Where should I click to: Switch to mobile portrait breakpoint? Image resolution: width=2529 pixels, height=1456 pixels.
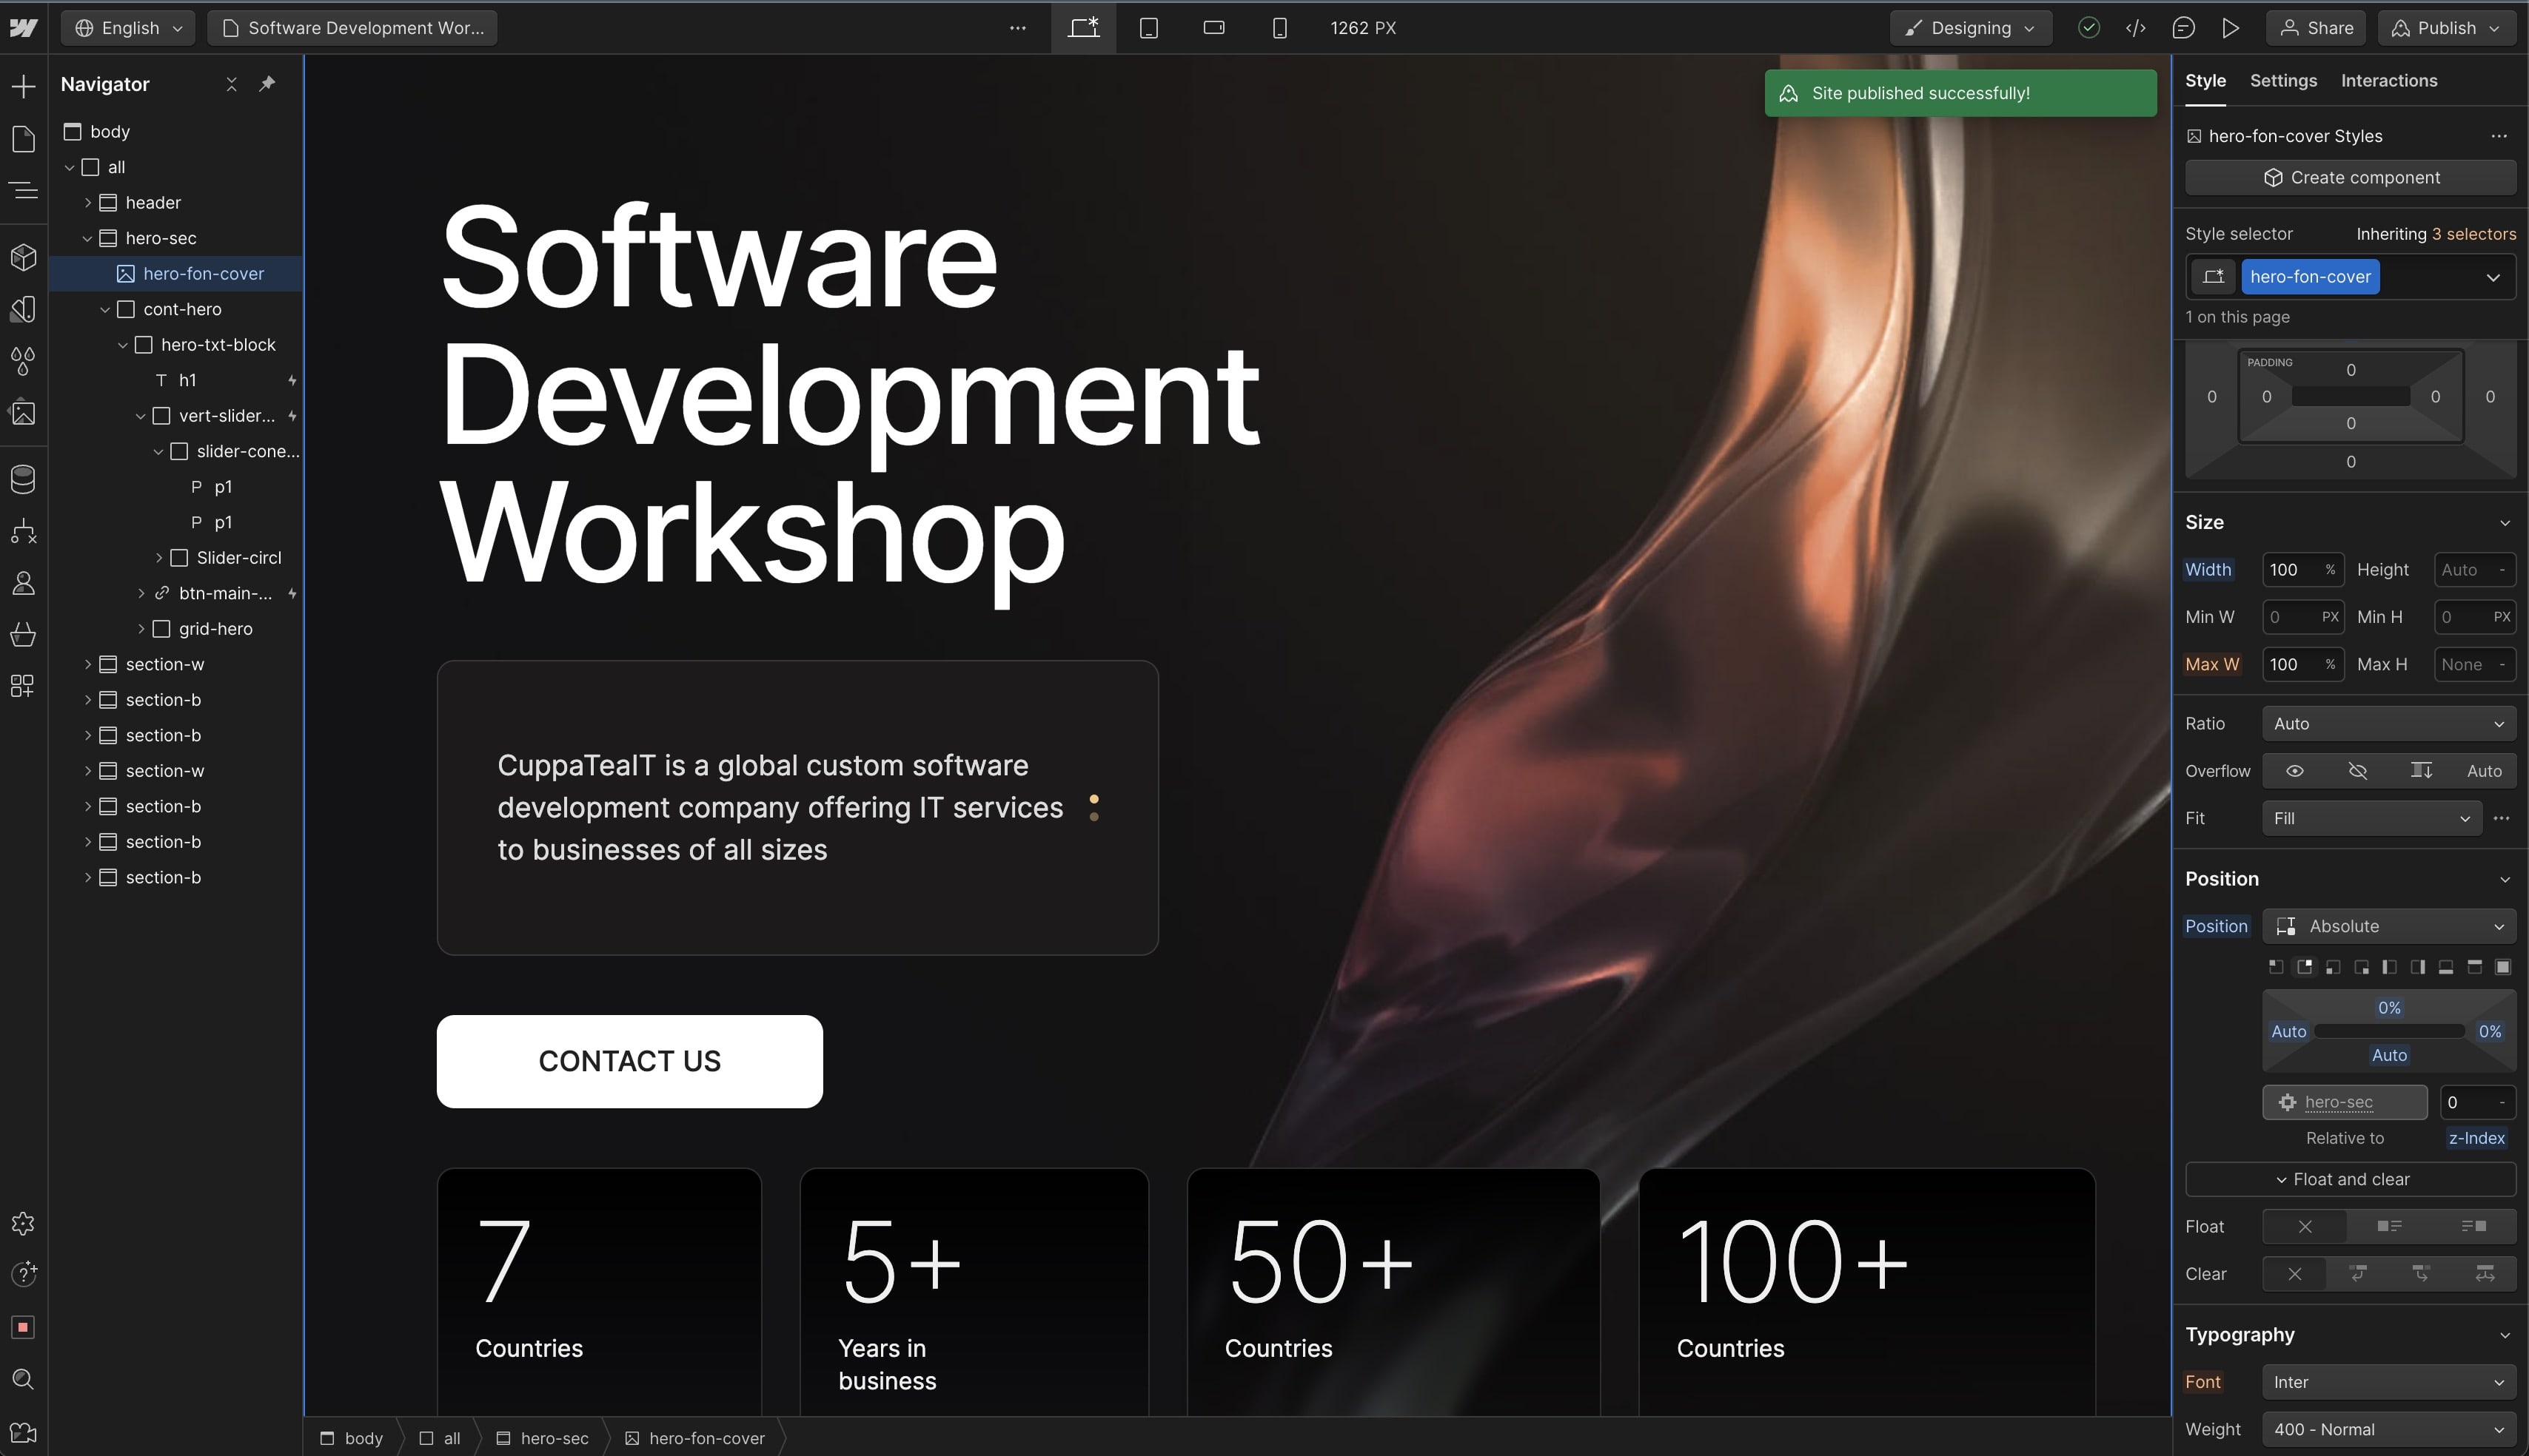[1279, 28]
